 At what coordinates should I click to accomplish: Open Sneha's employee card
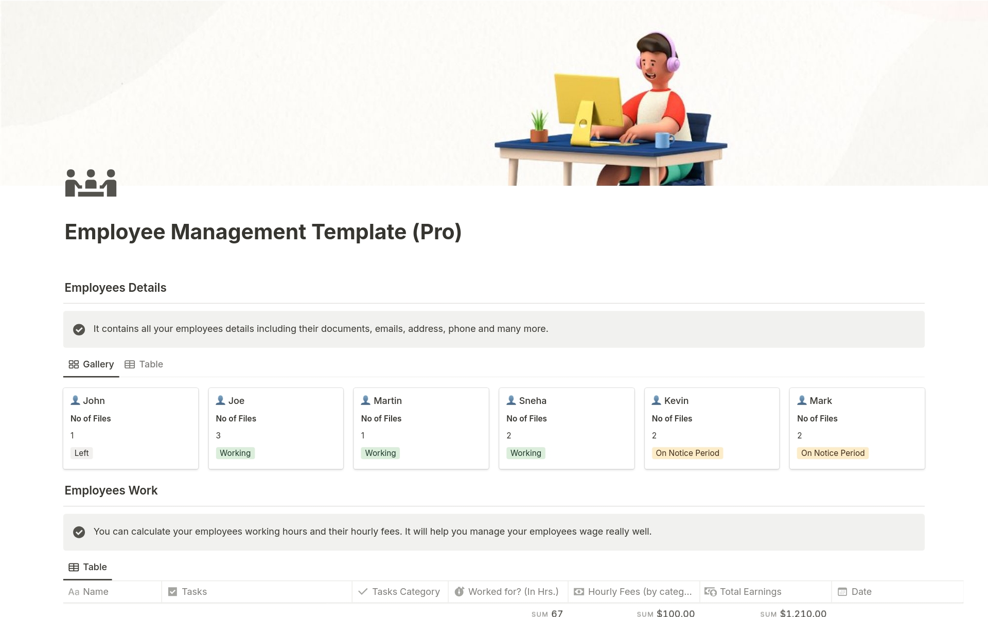click(566, 427)
